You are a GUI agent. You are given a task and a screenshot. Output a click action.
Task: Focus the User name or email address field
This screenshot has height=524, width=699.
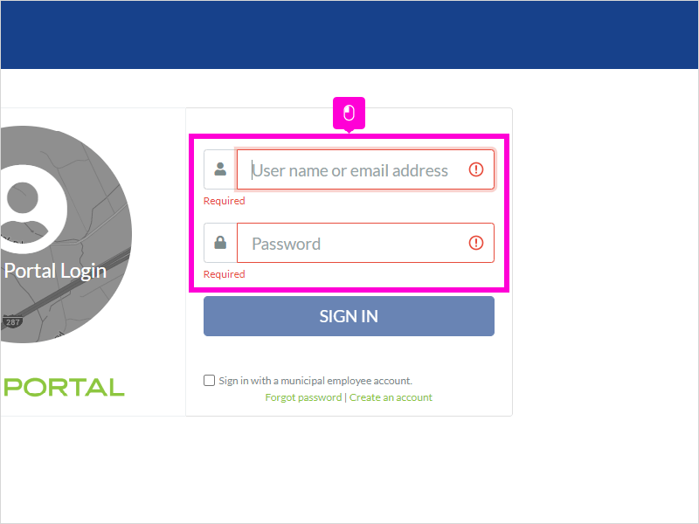[365, 169]
